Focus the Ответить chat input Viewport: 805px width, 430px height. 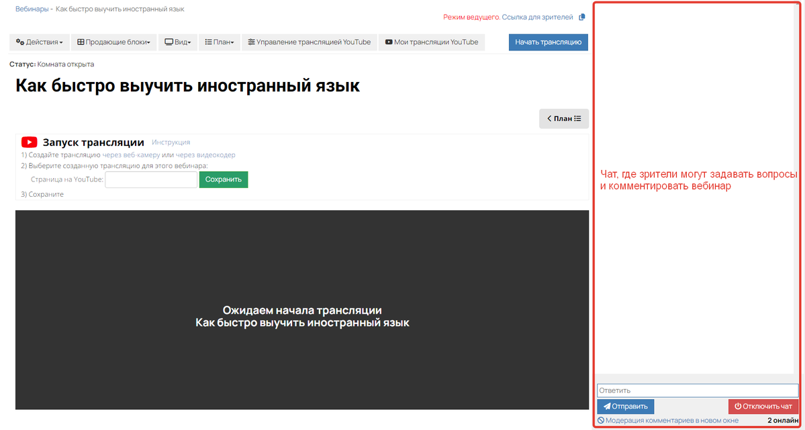(698, 390)
